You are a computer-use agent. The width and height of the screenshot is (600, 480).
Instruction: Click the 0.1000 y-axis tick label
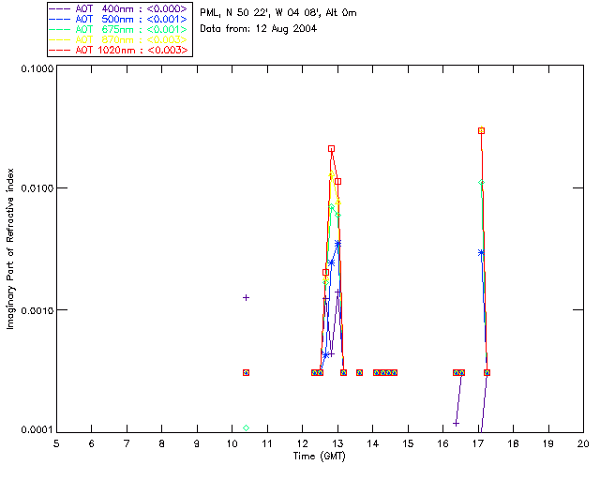tap(37, 68)
